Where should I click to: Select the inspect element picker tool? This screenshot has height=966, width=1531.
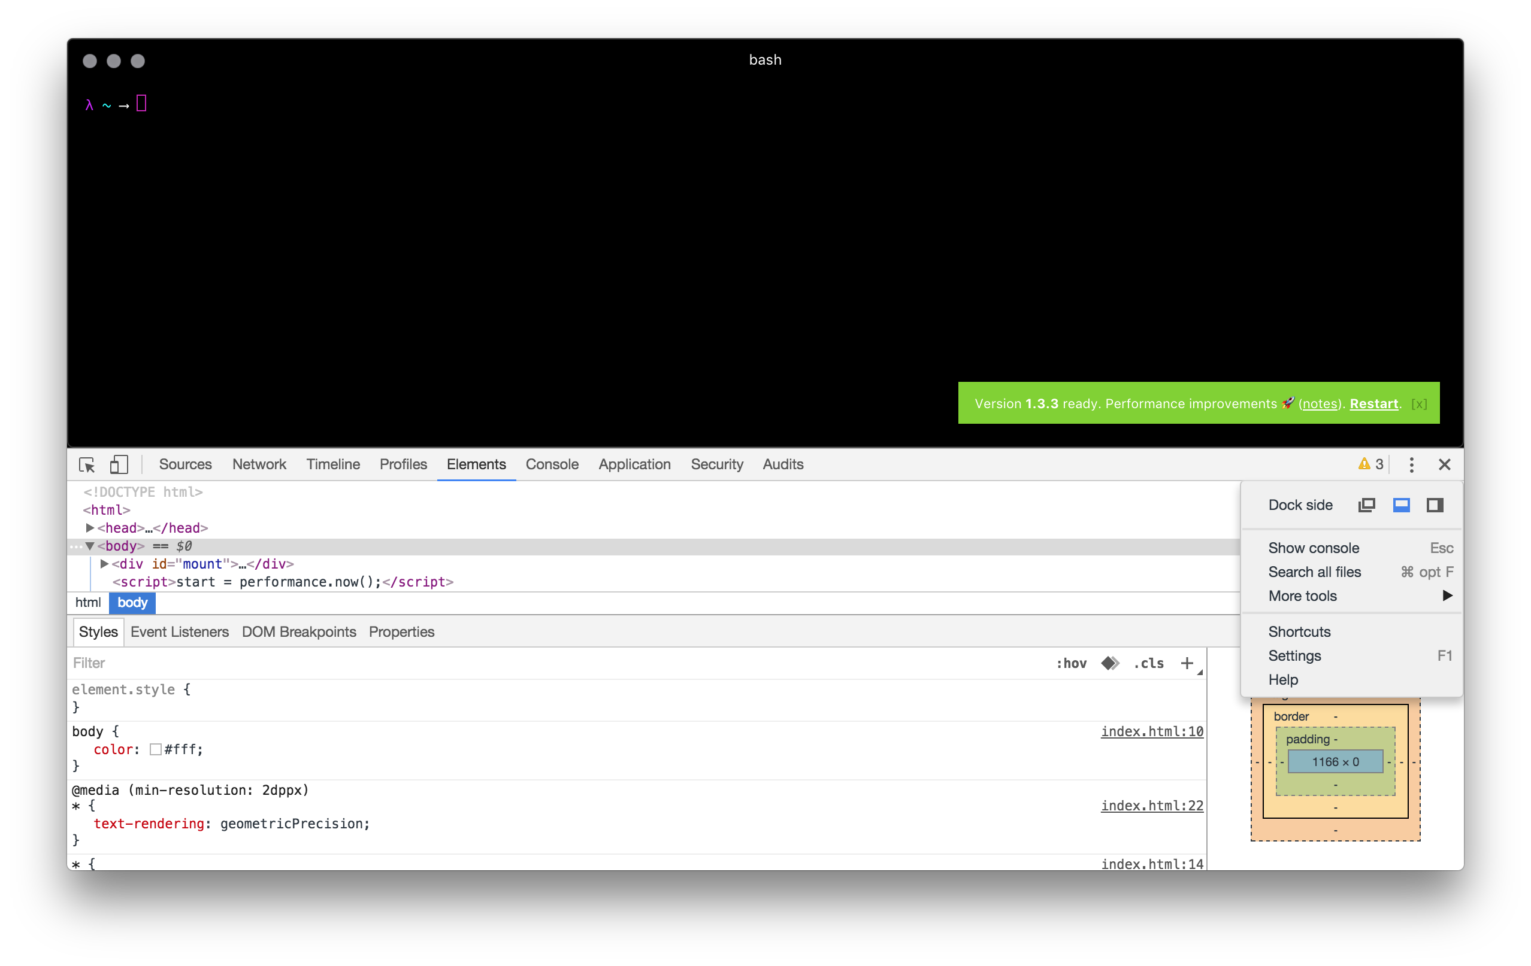coord(86,464)
